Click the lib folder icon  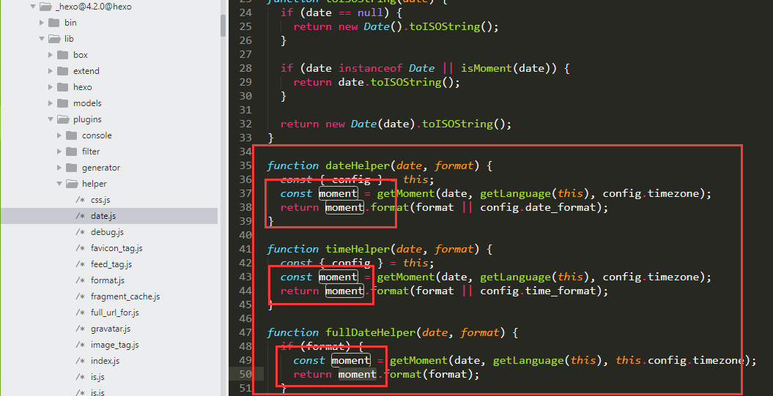tap(54, 38)
